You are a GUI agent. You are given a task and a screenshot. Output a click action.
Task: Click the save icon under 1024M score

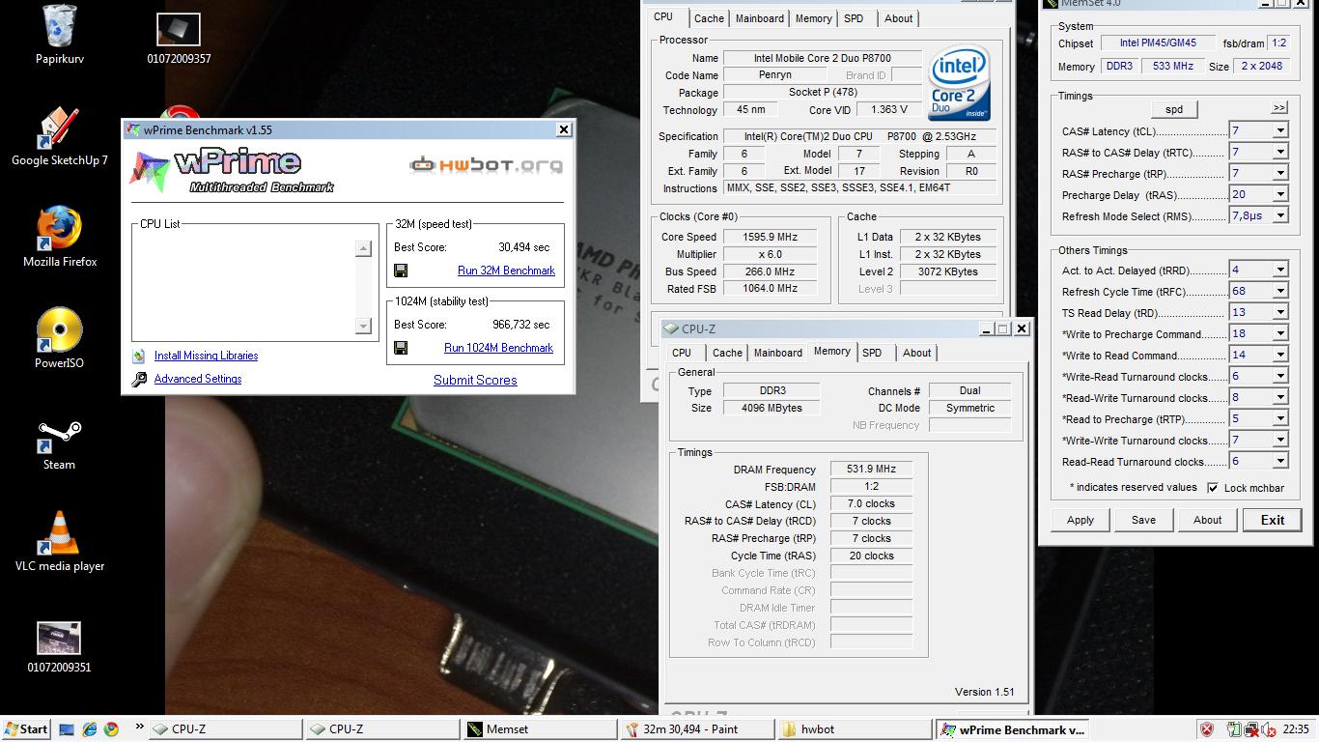401,348
